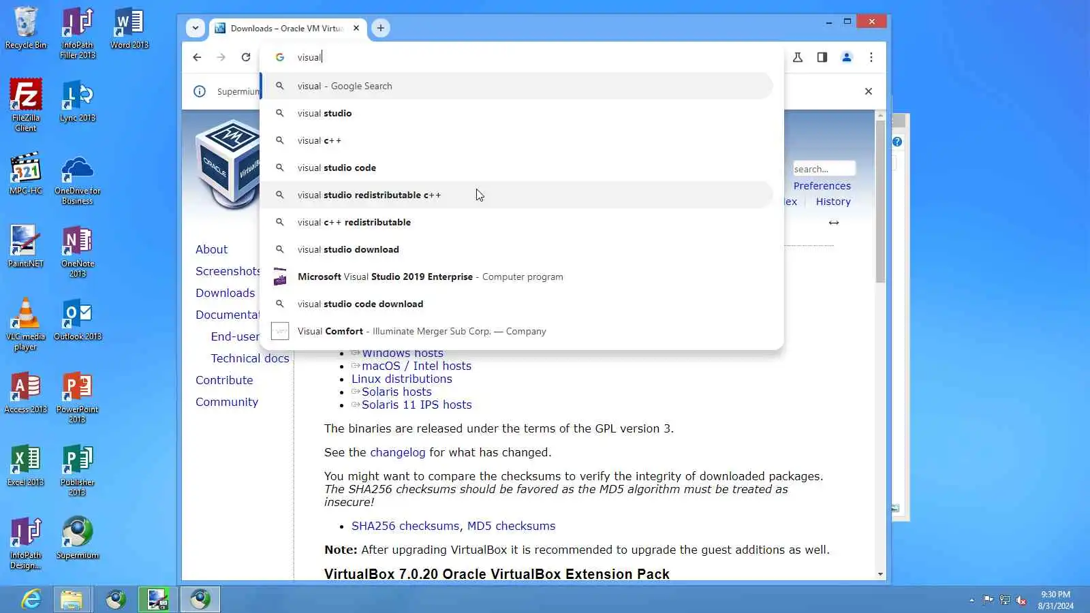Open InfoPath Designer desktop icon
The width and height of the screenshot is (1090, 613).
tap(26, 543)
